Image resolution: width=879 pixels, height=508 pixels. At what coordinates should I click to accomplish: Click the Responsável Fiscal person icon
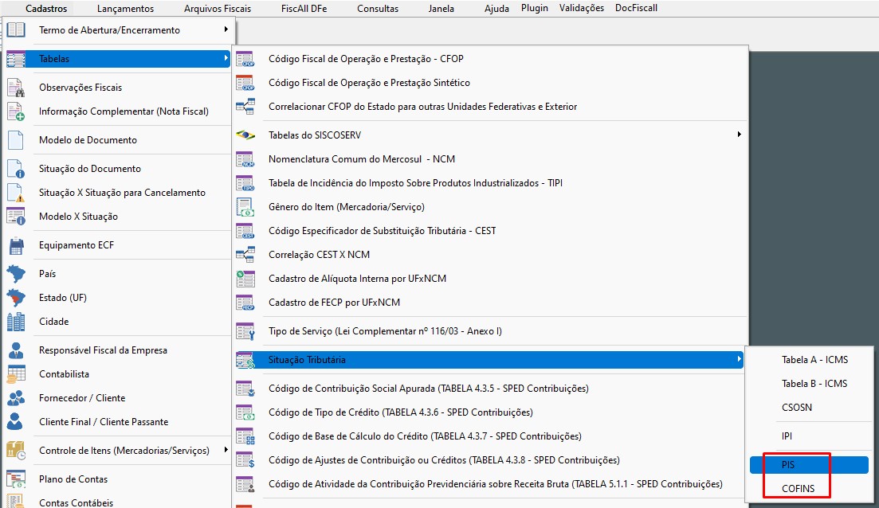pyautogui.click(x=16, y=350)
